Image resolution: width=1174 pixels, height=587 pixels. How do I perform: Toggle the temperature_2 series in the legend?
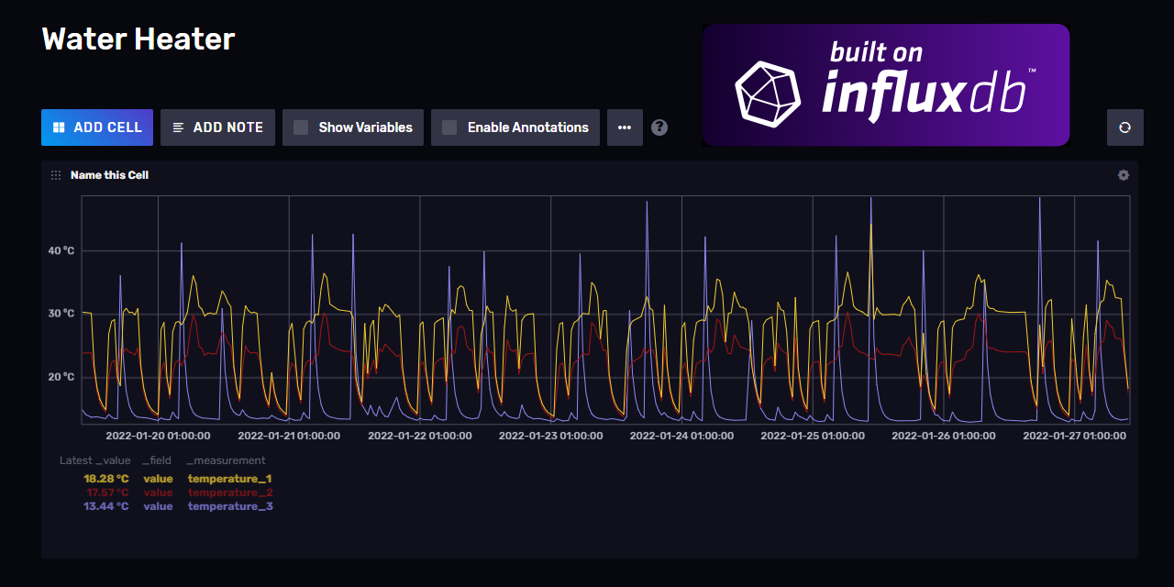(x=229, y=492)
